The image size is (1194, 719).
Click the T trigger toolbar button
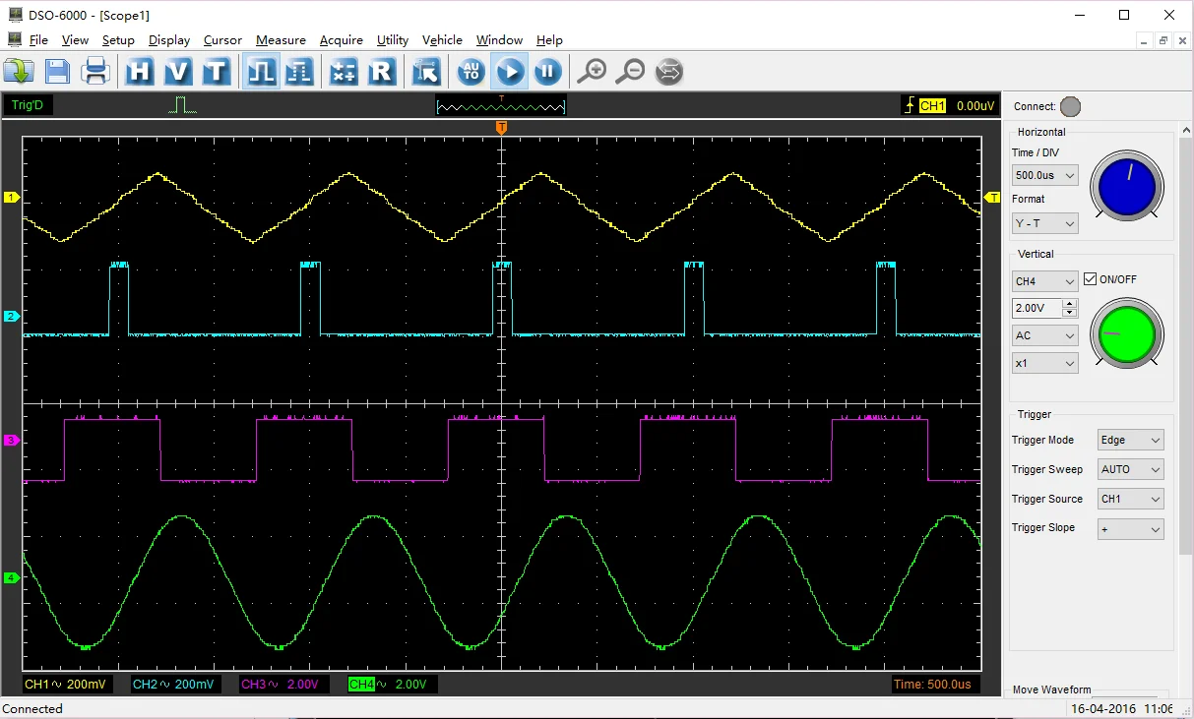[217, 72]
